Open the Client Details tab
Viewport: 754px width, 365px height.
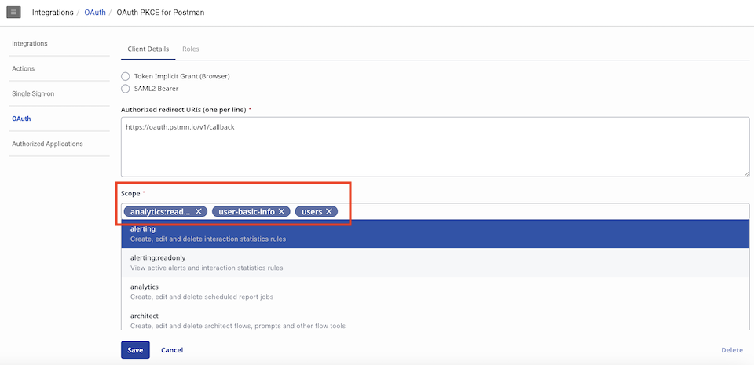click(148, 49)
